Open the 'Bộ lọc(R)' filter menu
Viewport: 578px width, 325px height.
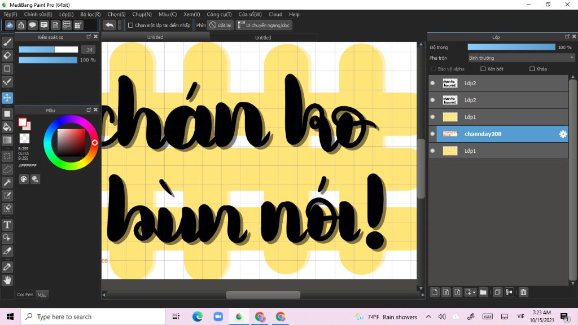[x=90, y=14]
